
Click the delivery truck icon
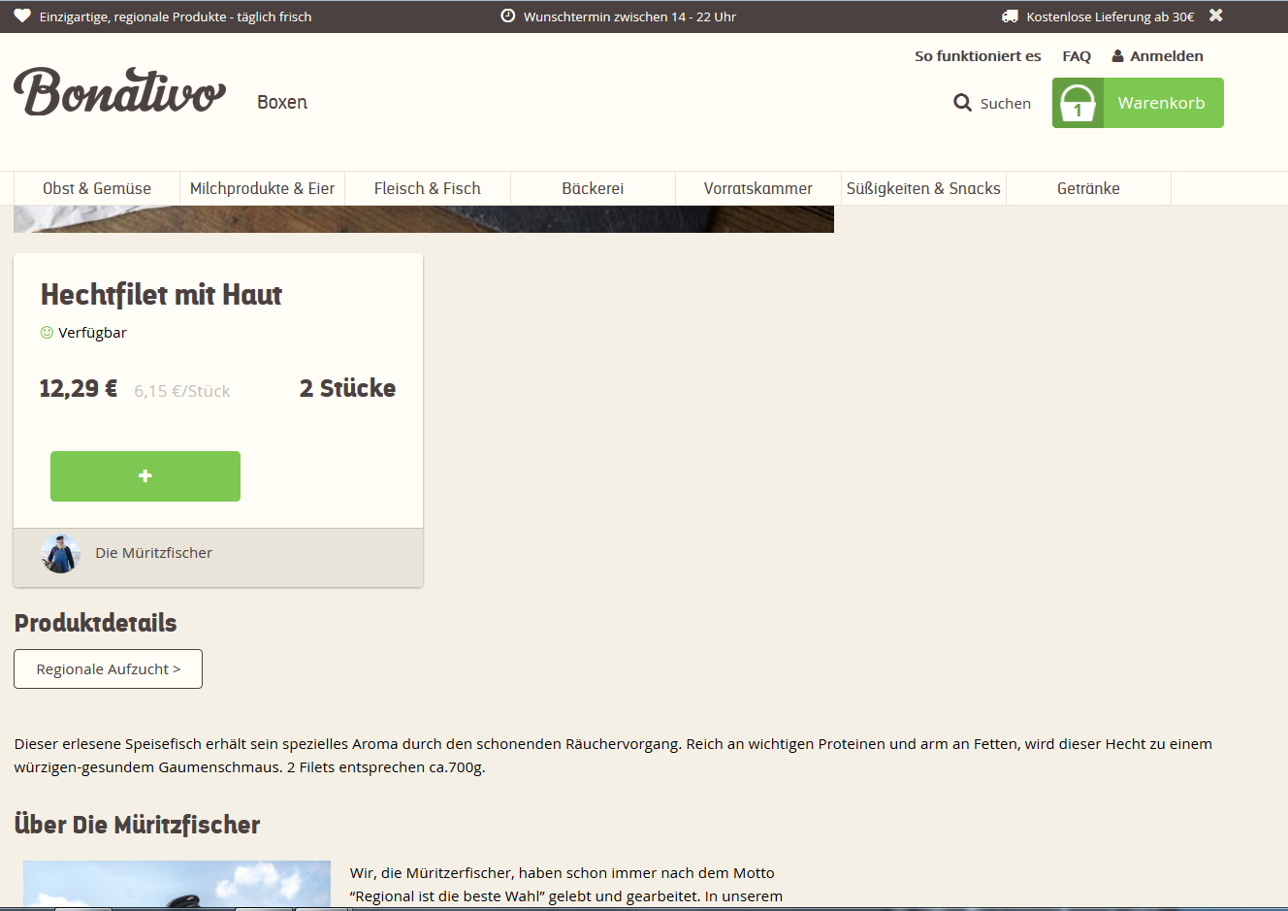coord(1010,16)
